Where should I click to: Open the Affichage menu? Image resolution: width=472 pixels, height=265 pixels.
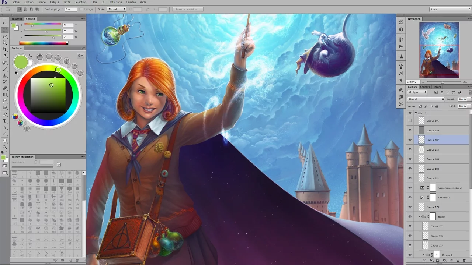point(115,2)
